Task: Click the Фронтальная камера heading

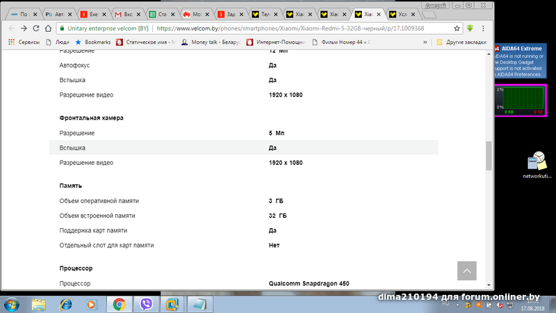Action: (x=91, y=118)
